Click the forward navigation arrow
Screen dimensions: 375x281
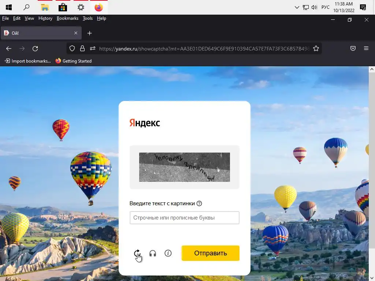22,49
